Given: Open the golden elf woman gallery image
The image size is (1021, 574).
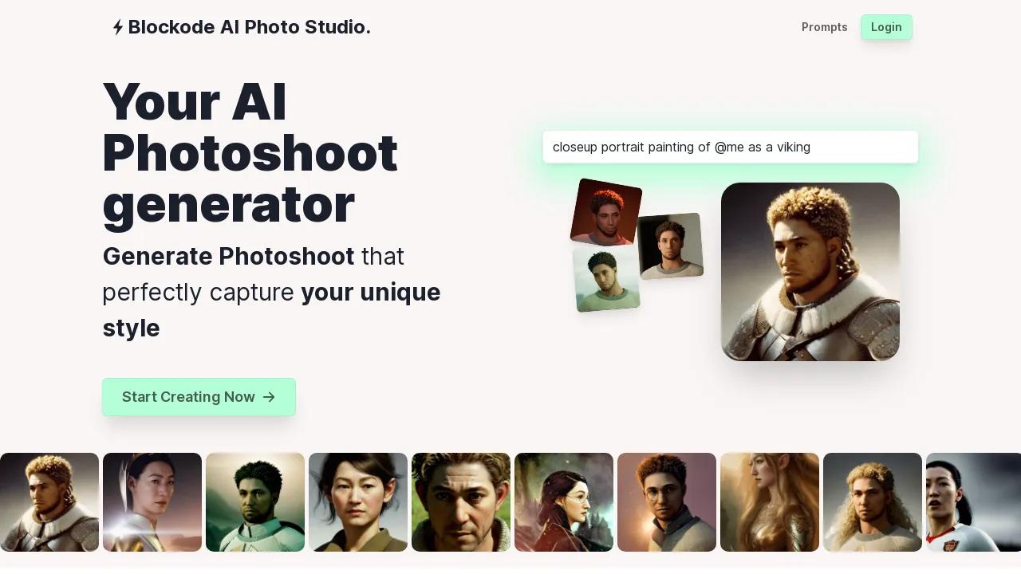Looking at the screenshot, I should click(x=770, y=502).
